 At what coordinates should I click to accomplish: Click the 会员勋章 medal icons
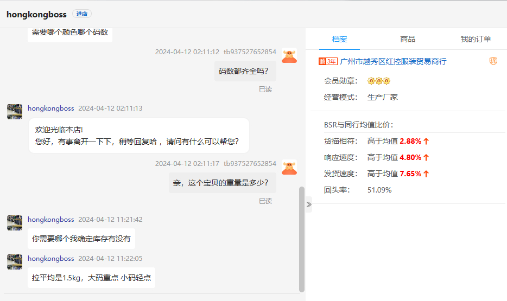pyautogui.click(x=379, y=81)
